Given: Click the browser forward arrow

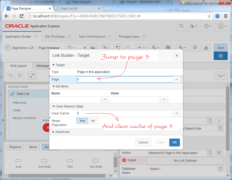Looking at the screenshot, I should pyautogui.click(x=14, y=16).
